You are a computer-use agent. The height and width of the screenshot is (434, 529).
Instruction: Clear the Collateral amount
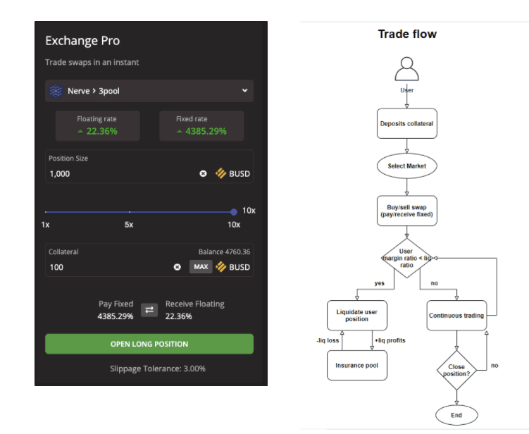(178, 267)
